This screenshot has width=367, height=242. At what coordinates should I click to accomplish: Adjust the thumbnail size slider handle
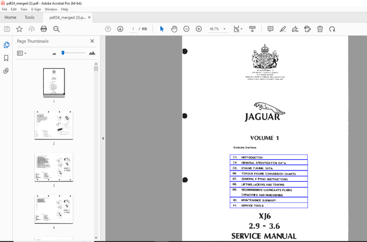[63, 53]
